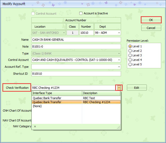Select Level 1 permission radio
The image size is (166, 143).
[x=130, y=46]
